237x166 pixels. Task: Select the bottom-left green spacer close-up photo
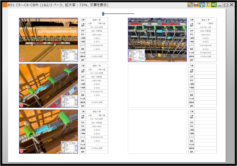49,132
